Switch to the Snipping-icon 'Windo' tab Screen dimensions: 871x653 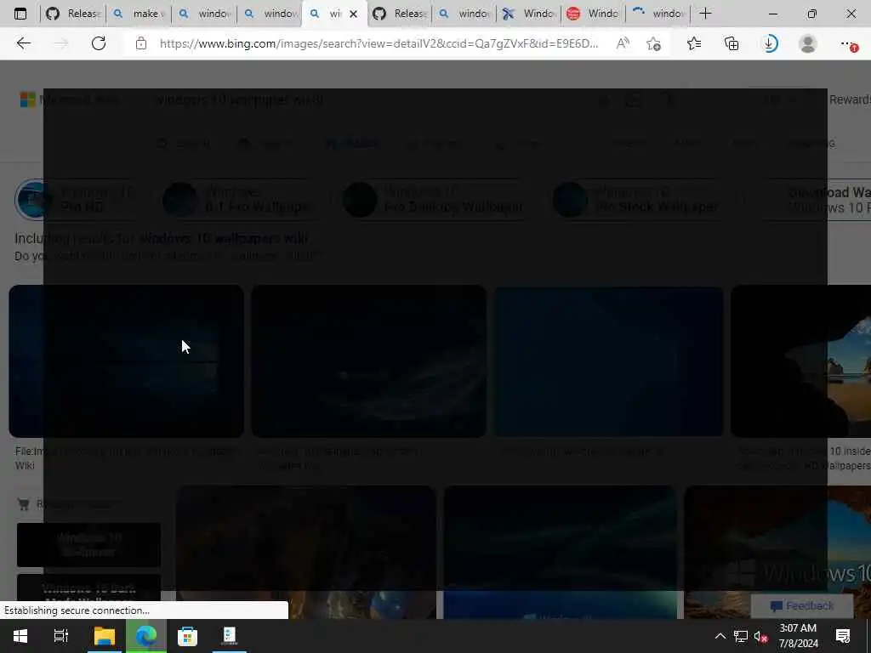point(530,14)
